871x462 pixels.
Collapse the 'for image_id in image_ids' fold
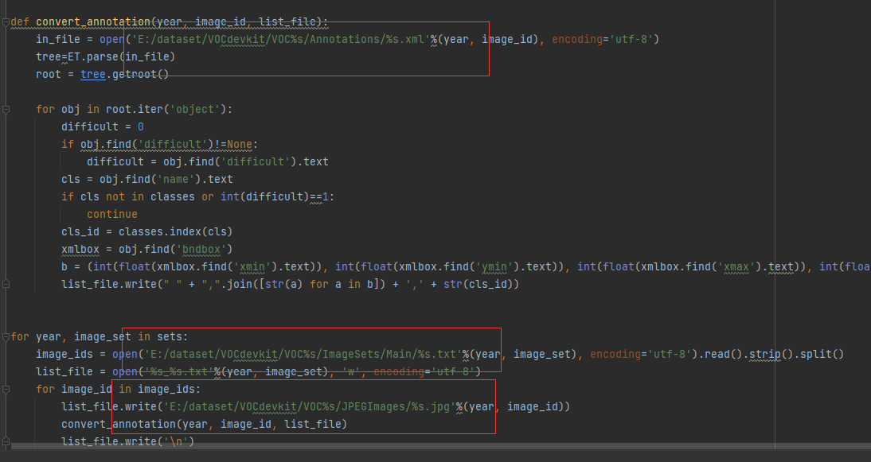(6, 390)
